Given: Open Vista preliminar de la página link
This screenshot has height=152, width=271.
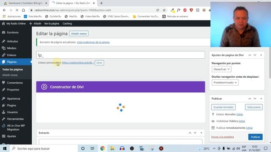Looking at the screenshot, I should click(93, 42).
